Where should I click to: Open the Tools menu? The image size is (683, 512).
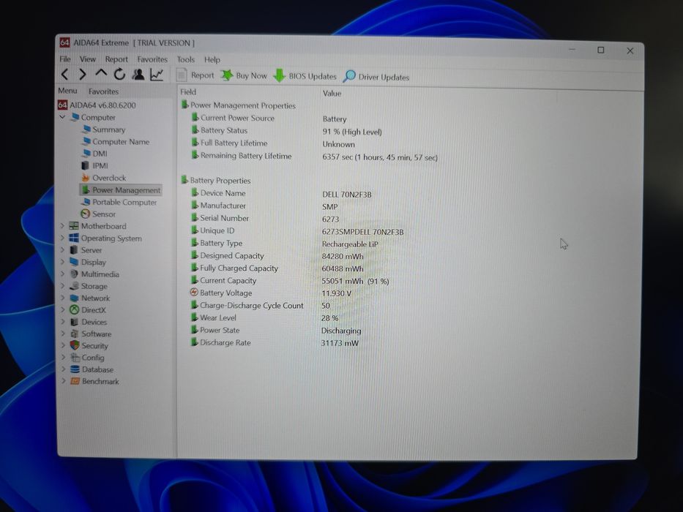click(185, 60)
